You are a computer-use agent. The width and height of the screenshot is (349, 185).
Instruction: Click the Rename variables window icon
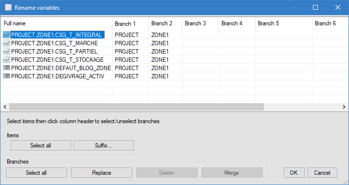pyautogui.click(x=8, y=7)
